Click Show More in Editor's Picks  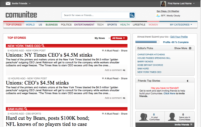(x=181, y=48)
